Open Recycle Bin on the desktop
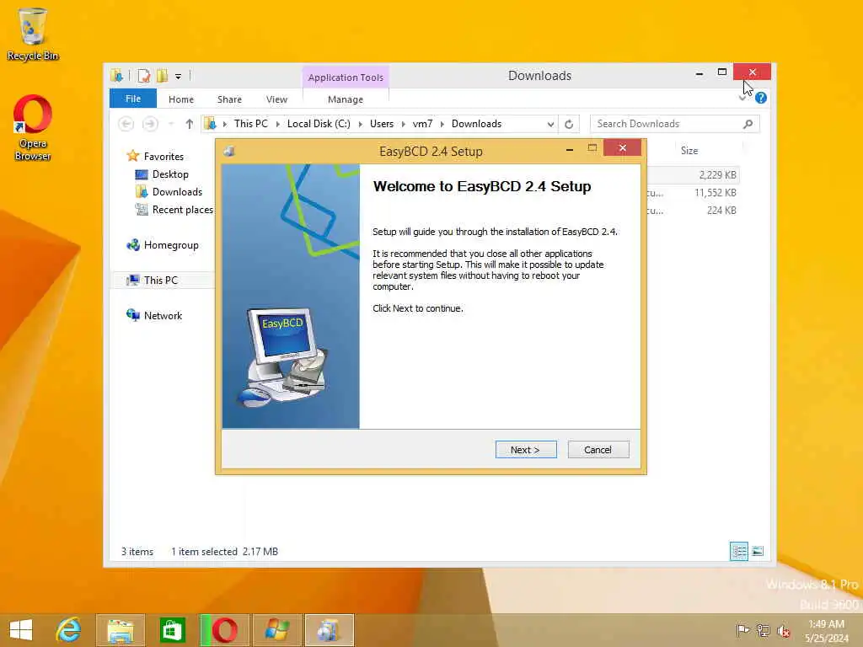The height and width of the screenshot is (647, 863). pyautogui.click(x=33, y=34)
